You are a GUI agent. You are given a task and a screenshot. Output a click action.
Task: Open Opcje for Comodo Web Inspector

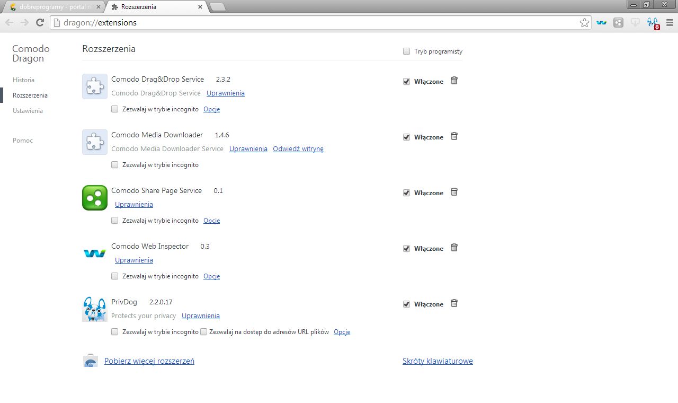pyautogui.click(x=211, y=276)
